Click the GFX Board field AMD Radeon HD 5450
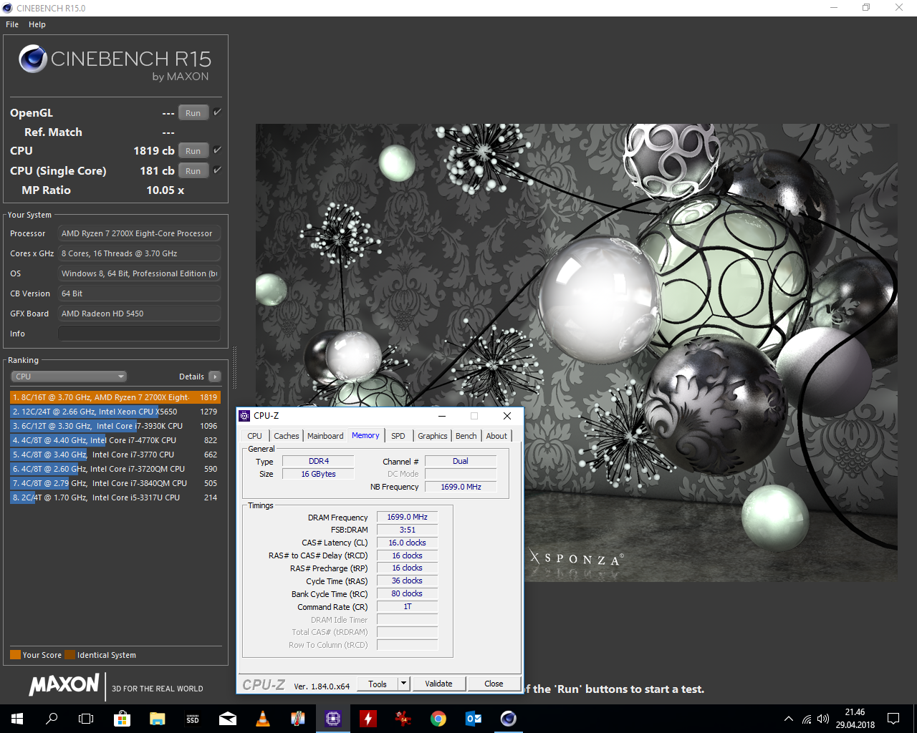Image resolution: width=917 pixels, height=733 pixels. click(139, 314)
